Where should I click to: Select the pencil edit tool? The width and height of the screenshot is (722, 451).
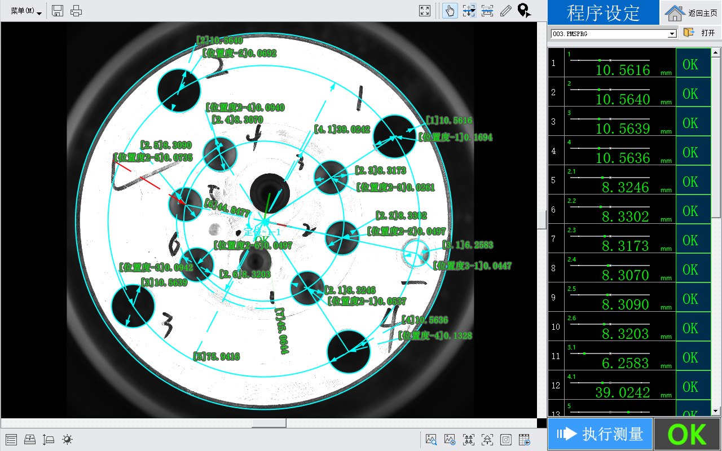coord(506,10)
